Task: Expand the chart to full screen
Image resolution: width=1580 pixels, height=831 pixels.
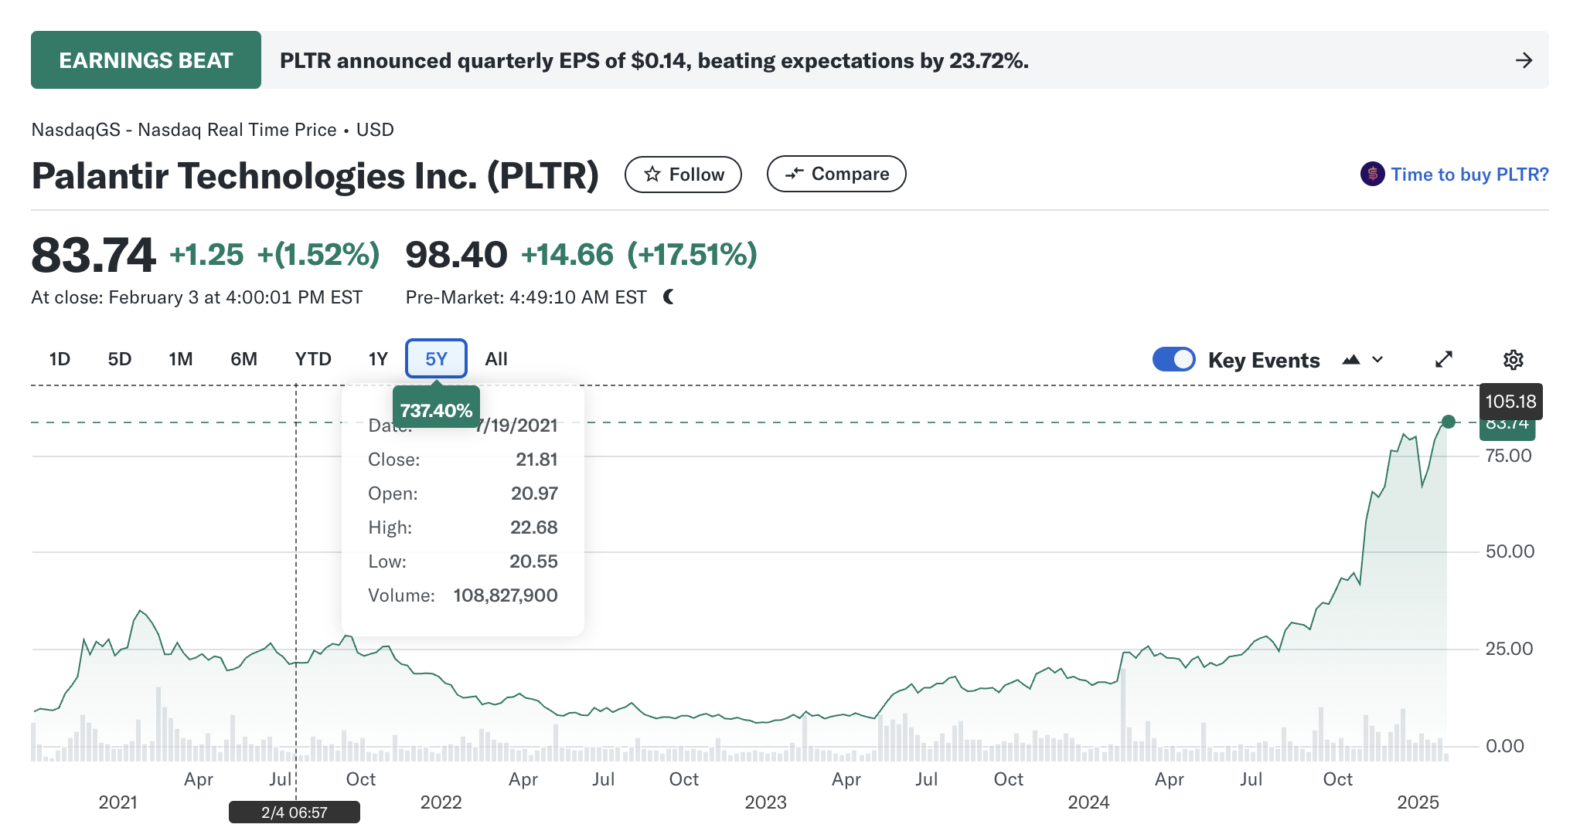Action: tap(1444, 360)
